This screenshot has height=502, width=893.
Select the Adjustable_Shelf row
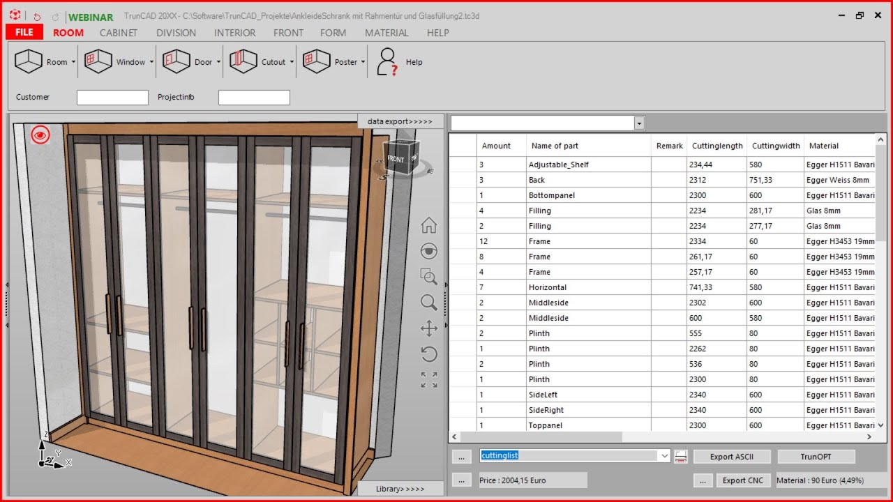[661, 165]
